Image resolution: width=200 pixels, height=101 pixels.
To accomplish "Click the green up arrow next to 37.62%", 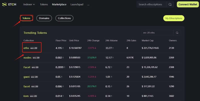I will click(x=95, y=58).
